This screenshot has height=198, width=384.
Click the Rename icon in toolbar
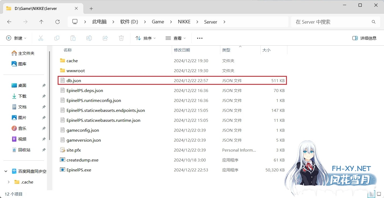coord(89,38)
